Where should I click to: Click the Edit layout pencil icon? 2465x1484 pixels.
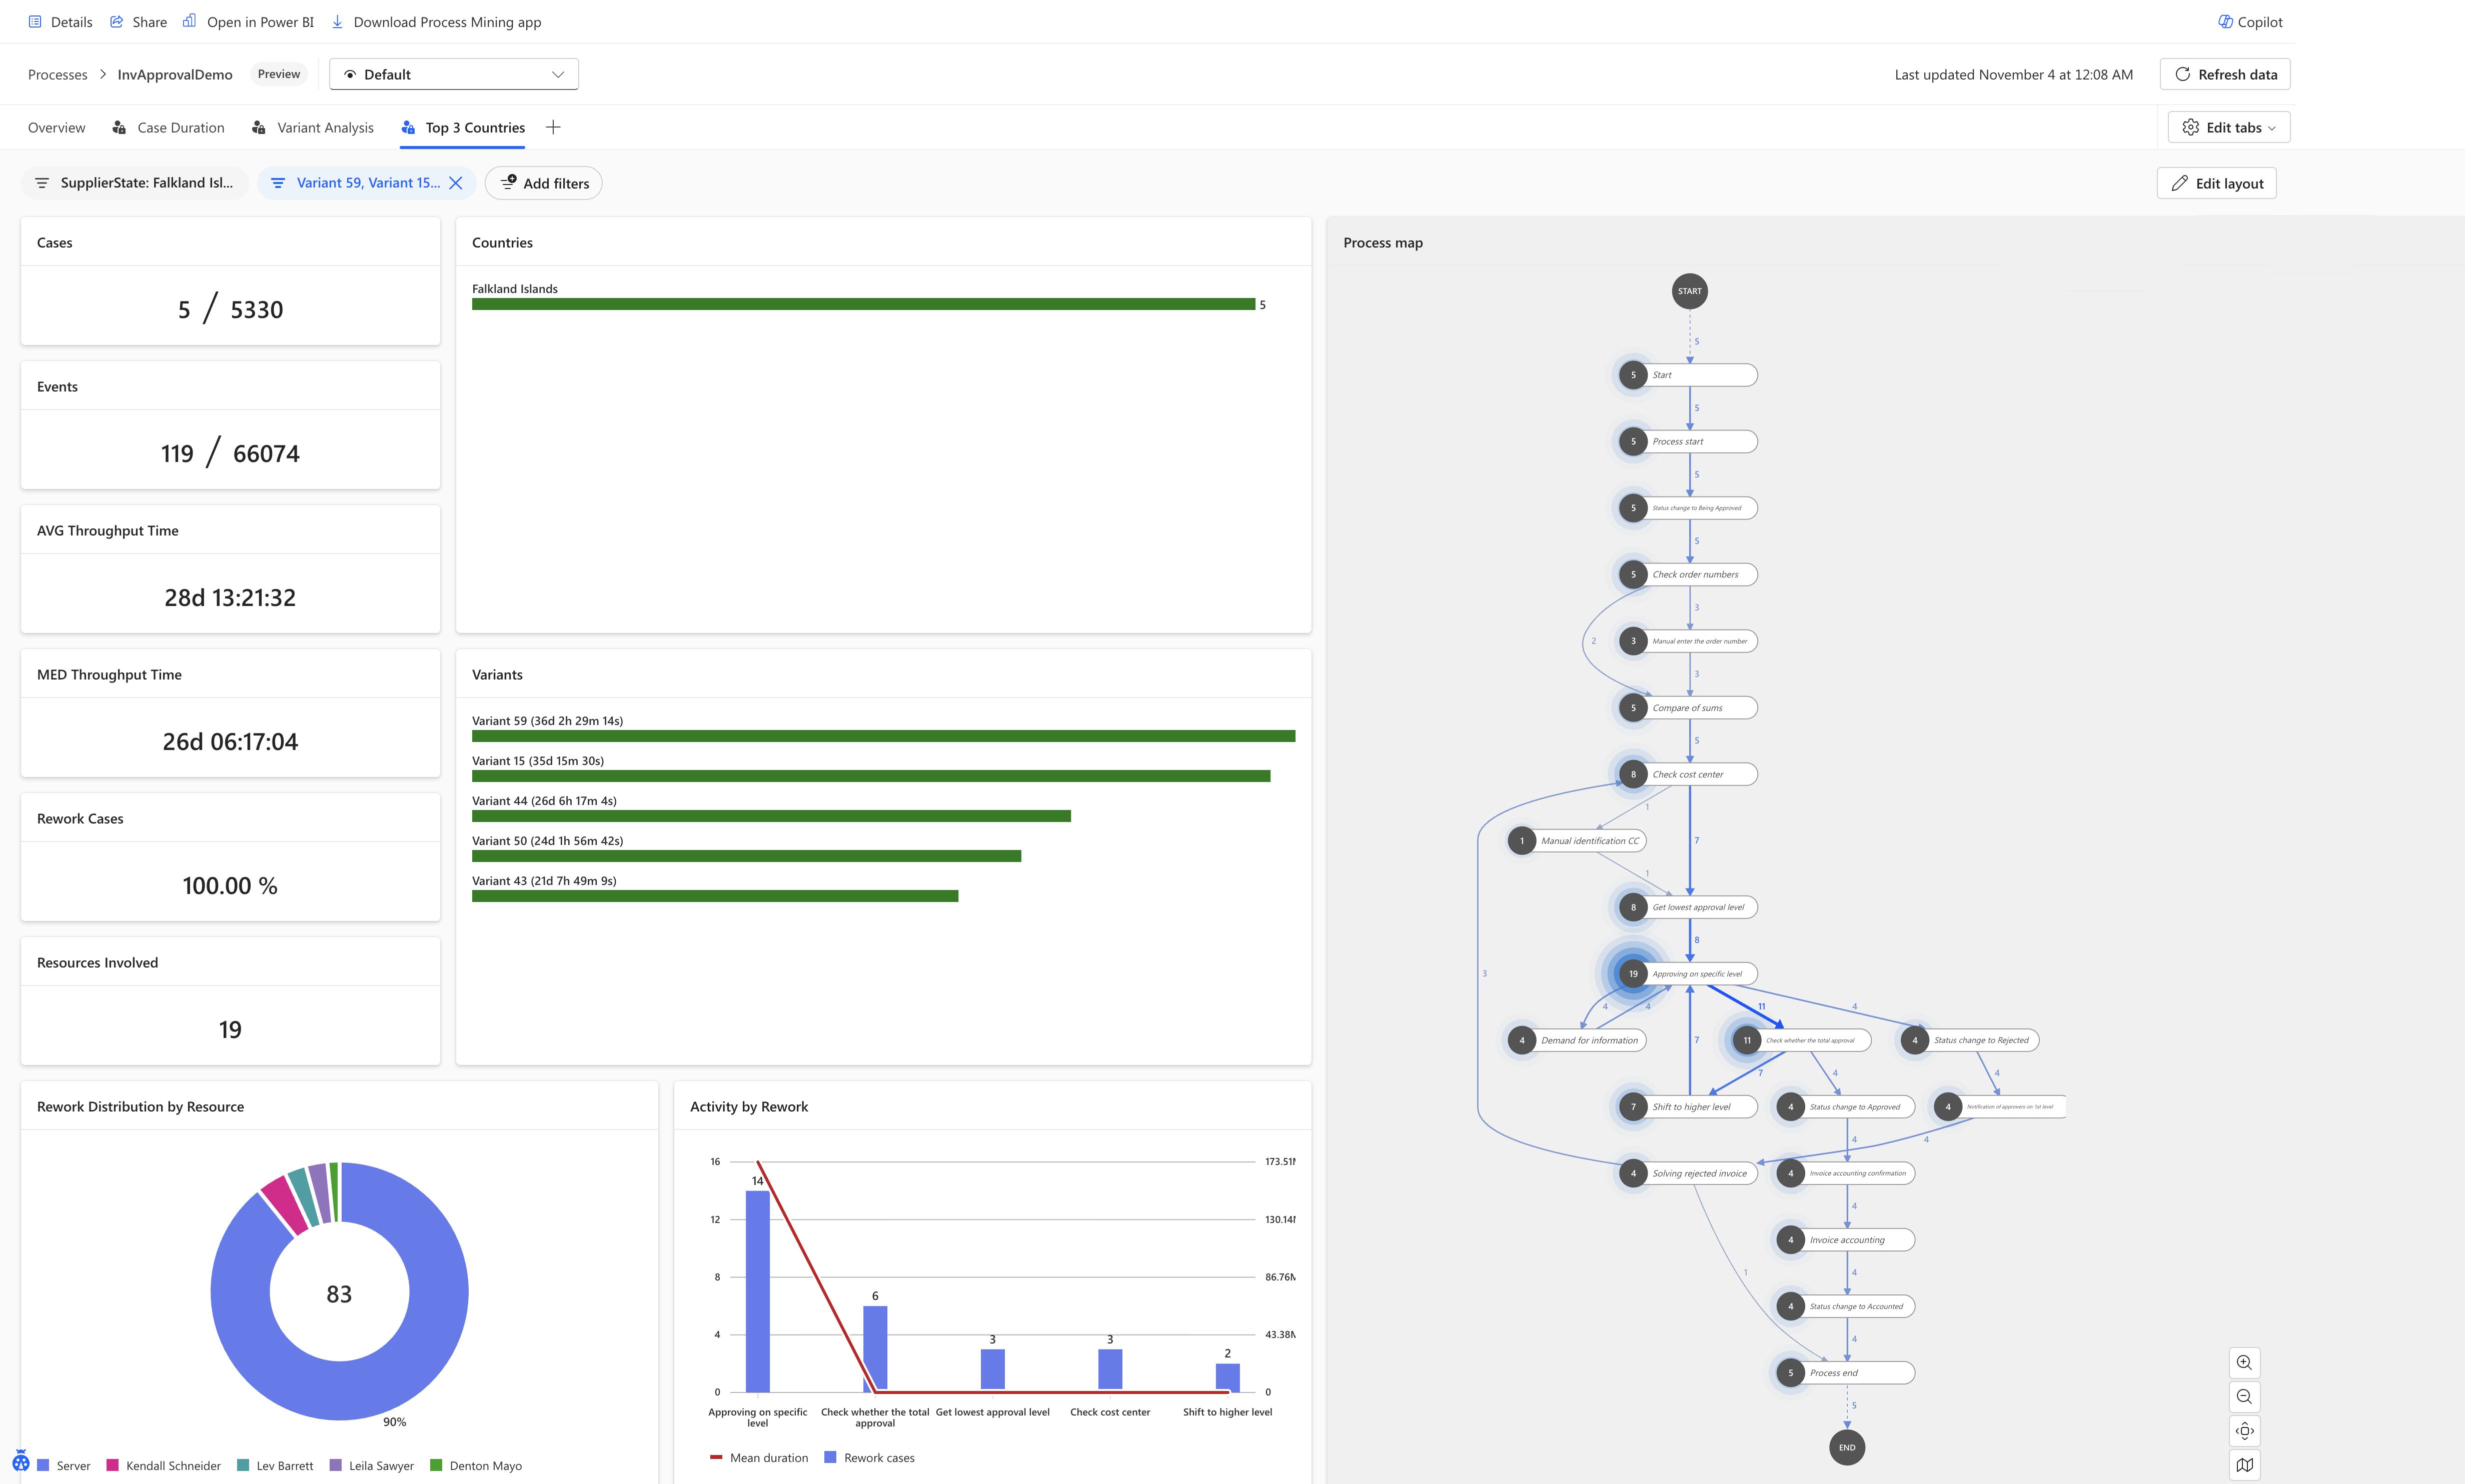coord(2181,183)
